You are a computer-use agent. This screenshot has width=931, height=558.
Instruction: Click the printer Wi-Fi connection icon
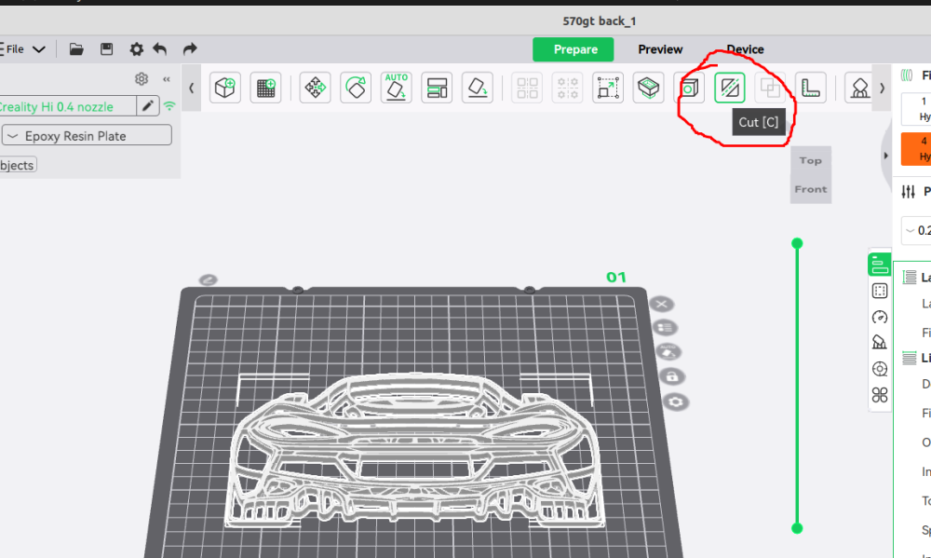tap(169, 106)
